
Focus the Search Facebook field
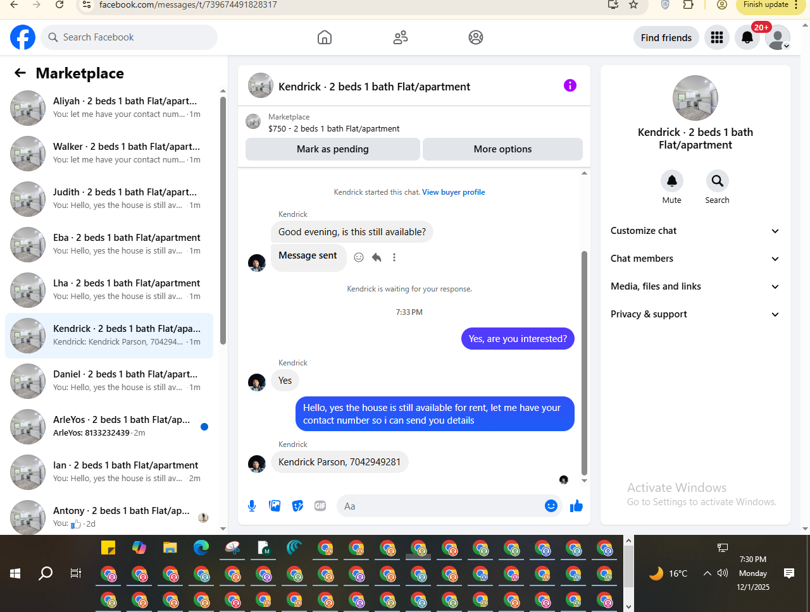[x=129, y=37]
